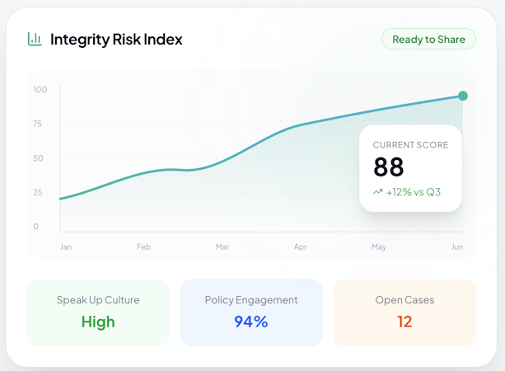Click the upward trend arrow icon near +12%
The width and height of the screenshot is (505, 371).
[378, 192]
